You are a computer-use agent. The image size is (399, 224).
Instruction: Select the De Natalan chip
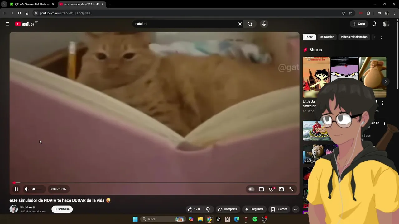(x=327, y=37)
